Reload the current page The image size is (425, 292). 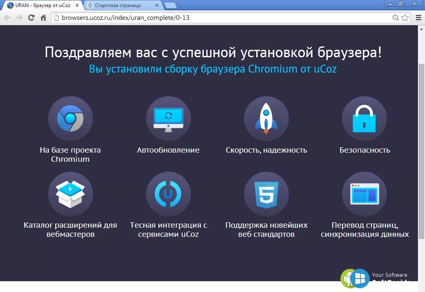(x=32, y=17)
